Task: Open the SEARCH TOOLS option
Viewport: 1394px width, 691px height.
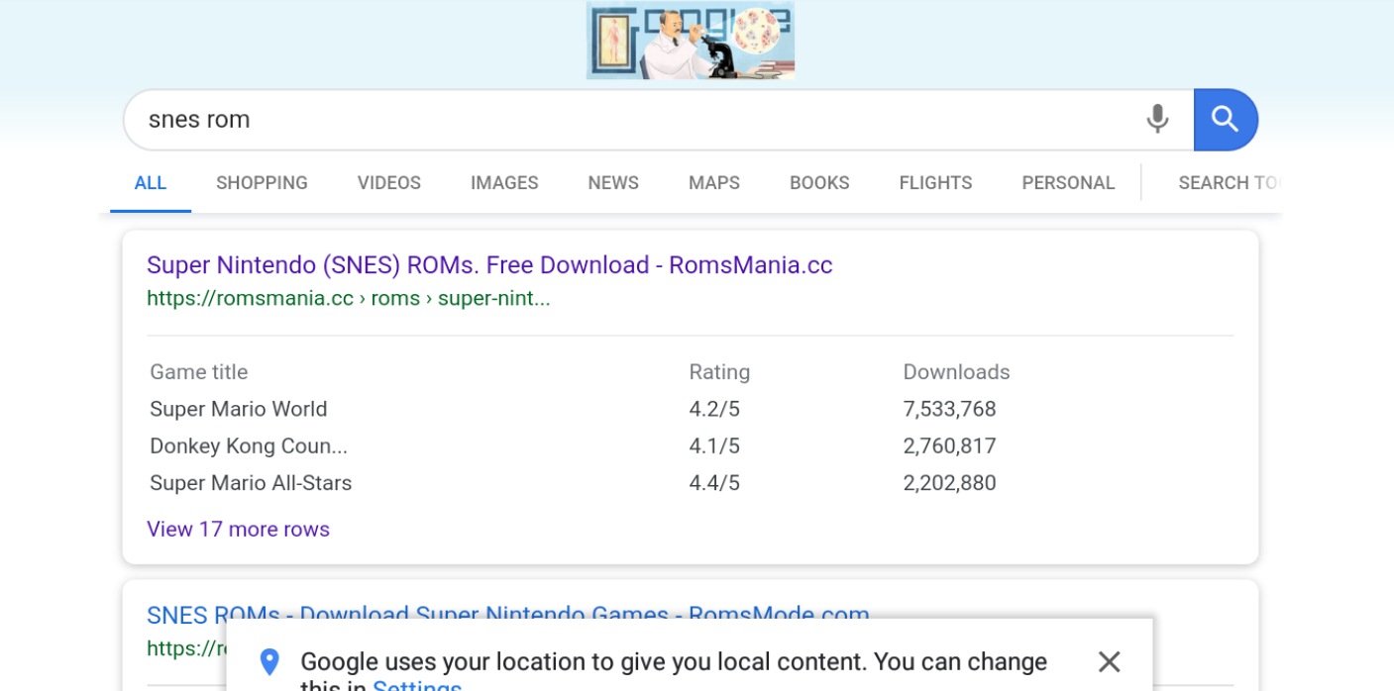Action: [x=1230, y=183]
